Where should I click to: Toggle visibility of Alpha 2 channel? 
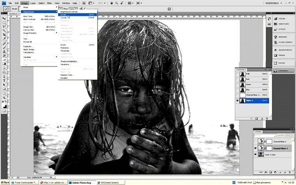(x=237, y=101)
